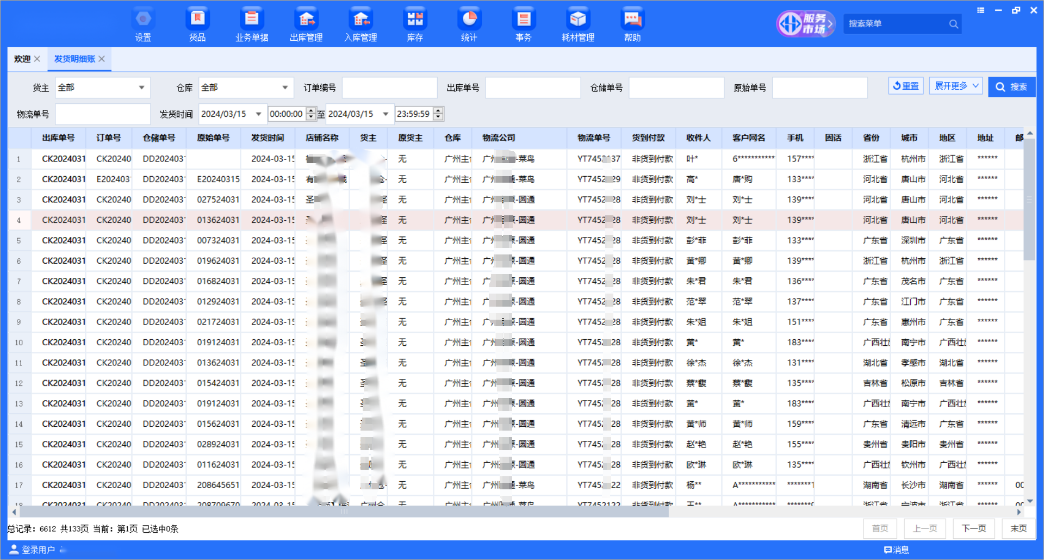Select original number 007324031 cell
The width and height of the screenshot is (1044, 560).
tap(218, 240)
